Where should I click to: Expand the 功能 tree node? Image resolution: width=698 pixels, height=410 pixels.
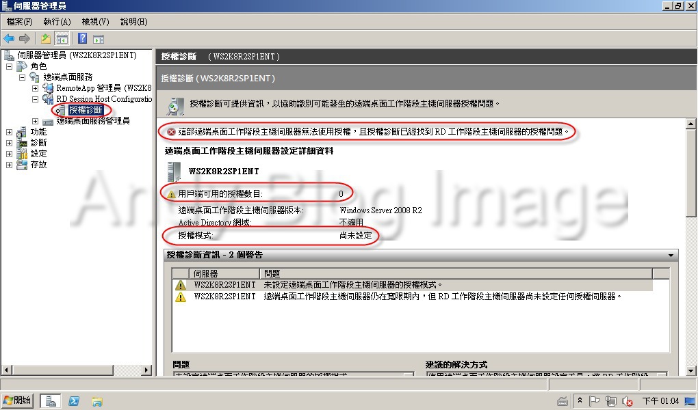[x=10, y=132]
